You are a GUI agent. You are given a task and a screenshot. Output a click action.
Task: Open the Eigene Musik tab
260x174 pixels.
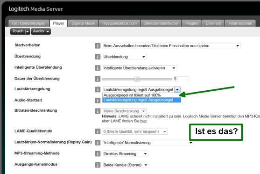click(83, 23)
